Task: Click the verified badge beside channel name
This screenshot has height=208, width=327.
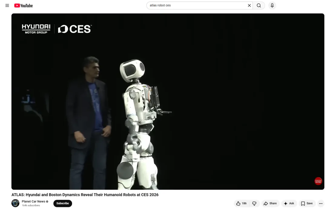Action: tap(47, 202)
